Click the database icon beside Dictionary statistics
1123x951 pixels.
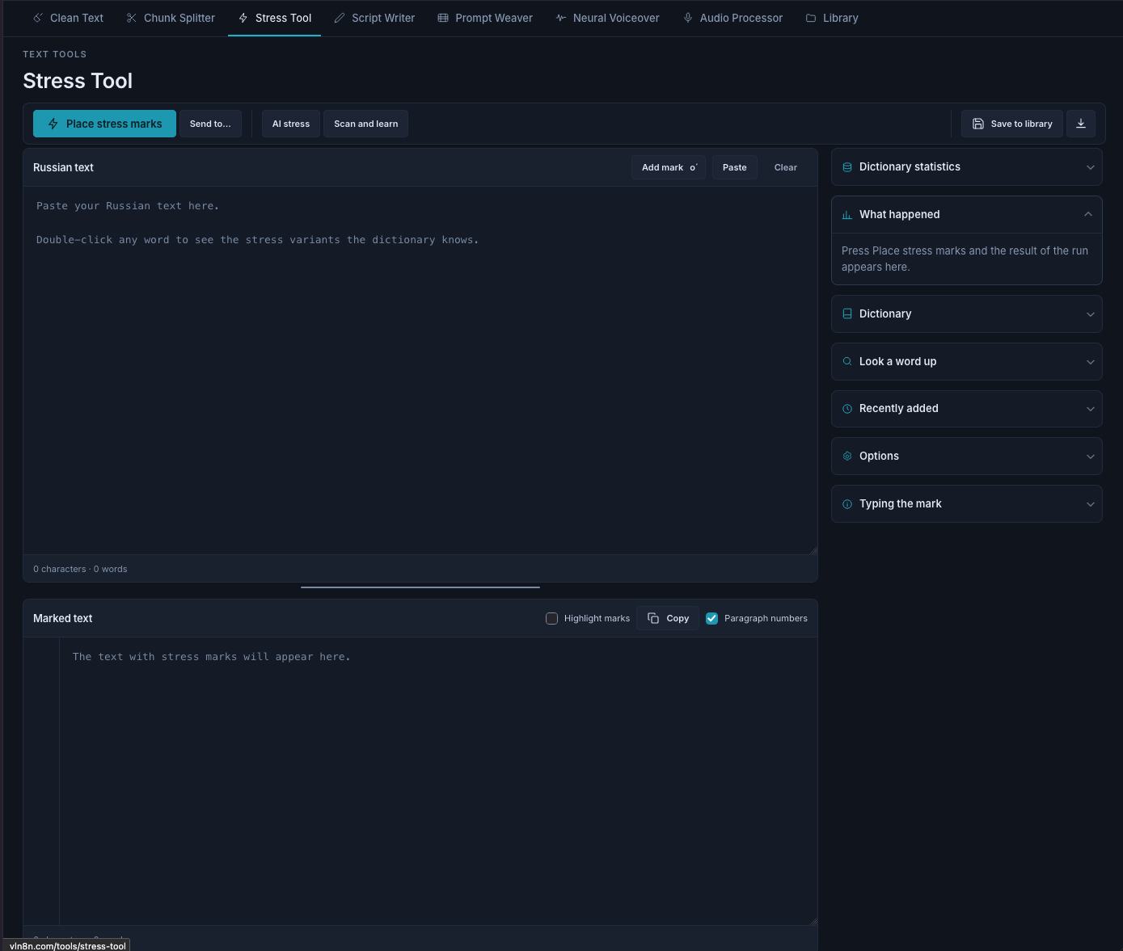pos(847,167)
